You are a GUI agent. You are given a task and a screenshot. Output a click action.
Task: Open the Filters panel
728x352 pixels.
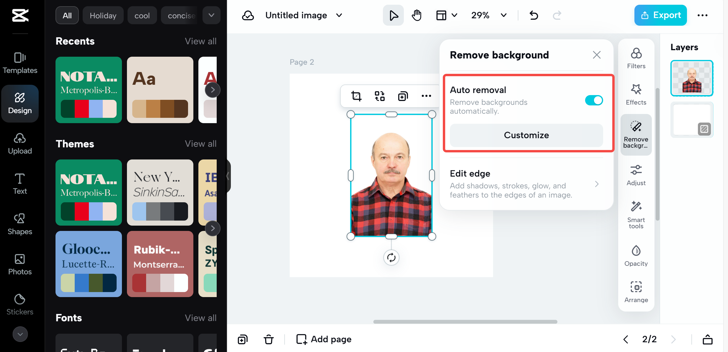tap(636, 58)
